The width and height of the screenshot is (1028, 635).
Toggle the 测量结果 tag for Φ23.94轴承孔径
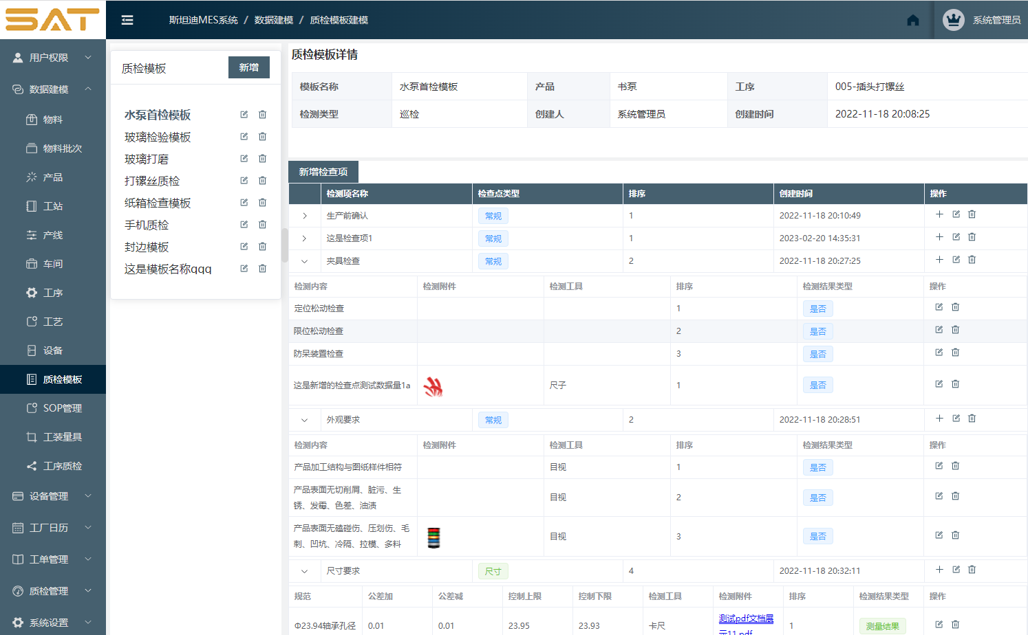[883, 625]
